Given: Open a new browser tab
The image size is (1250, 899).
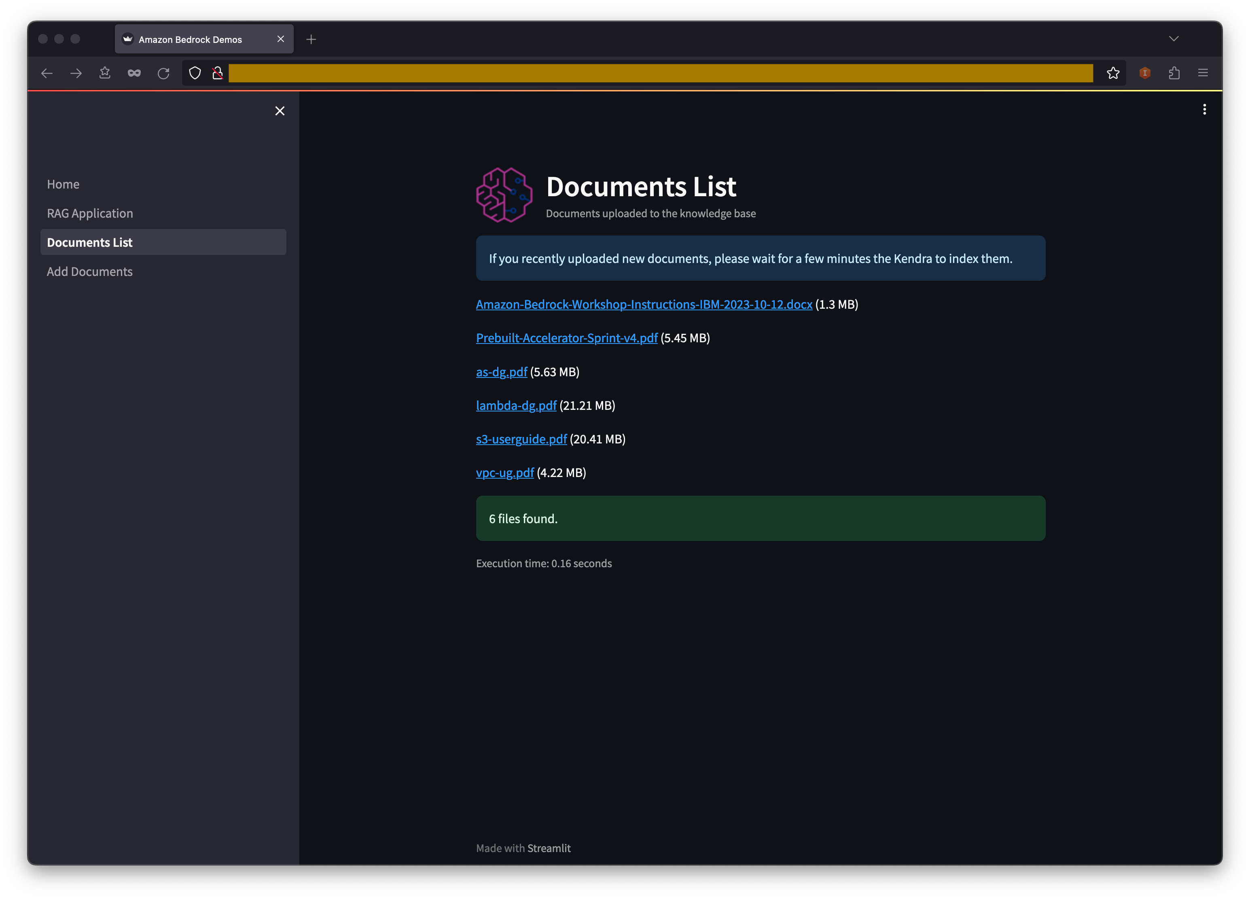Looking at the screenshot, I should [x=311, y=39].
